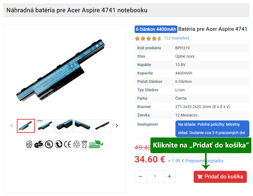Select the second thumbnail labeled AS10D41
The height and width of the screenshot is (196, 253).
coord(45,126)
